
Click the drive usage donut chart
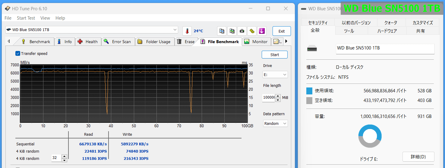point(370,136)
